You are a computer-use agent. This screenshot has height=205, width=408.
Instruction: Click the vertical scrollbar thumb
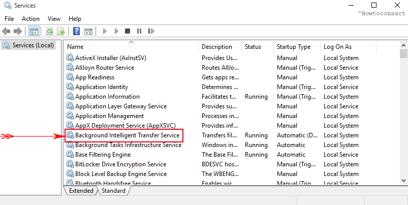point(403,53)
